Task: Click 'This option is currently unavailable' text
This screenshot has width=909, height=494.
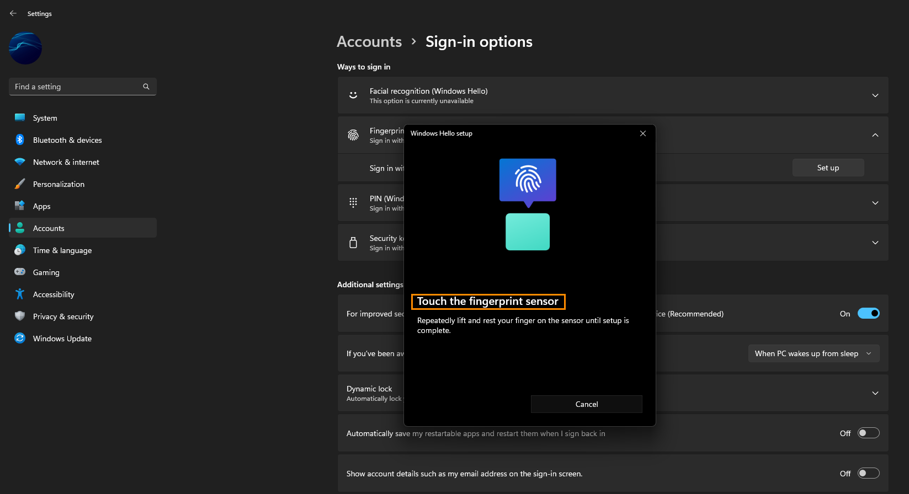Action: click(422, 101)
